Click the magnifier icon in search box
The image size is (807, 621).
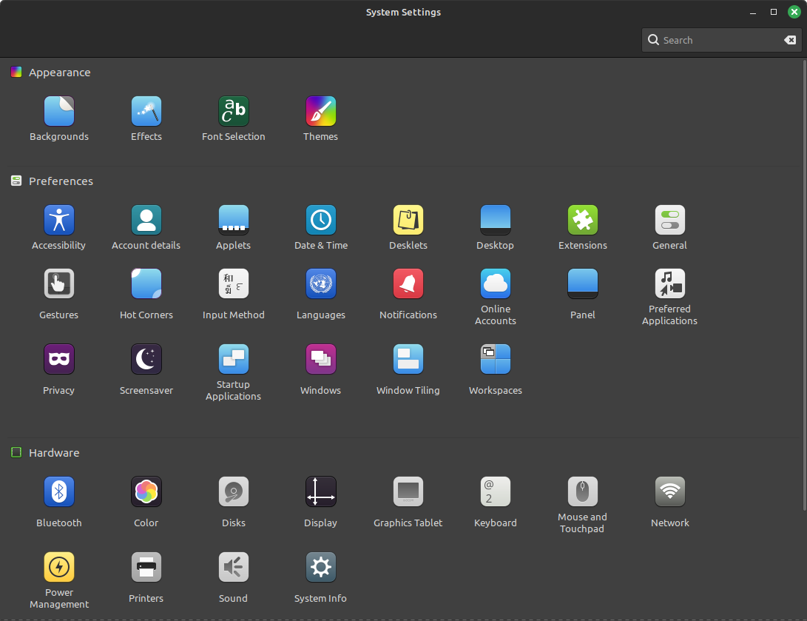click(x=653, y=40)
